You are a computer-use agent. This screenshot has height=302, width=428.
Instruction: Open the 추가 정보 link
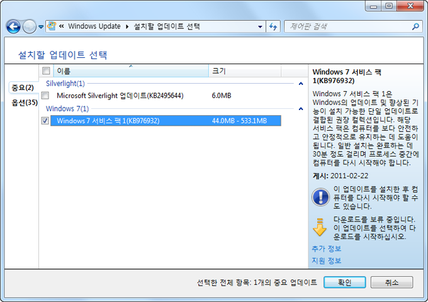(x=327, y=249)
